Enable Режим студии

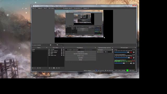coord(81,56)
